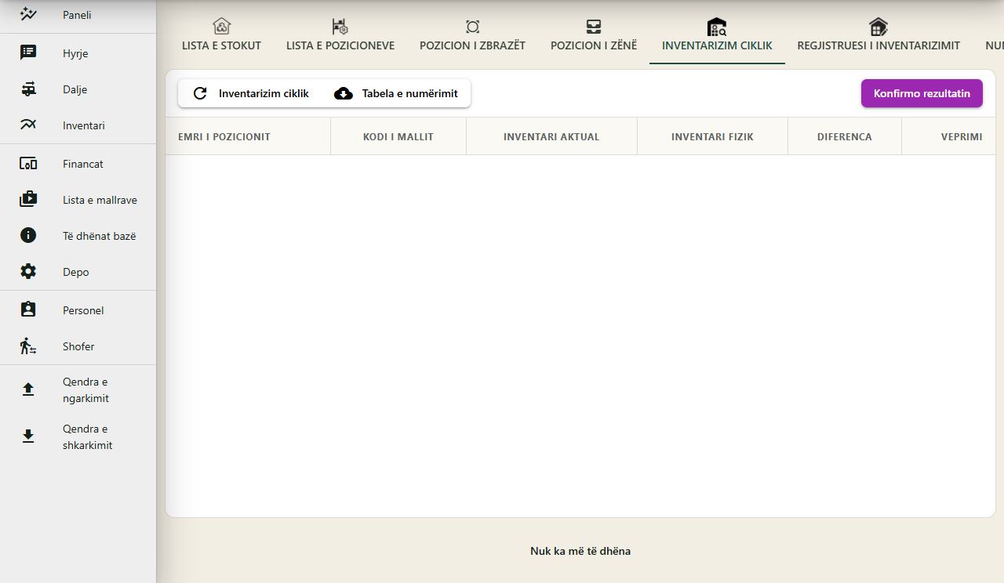This screenshot has width=1004, height=583.
Task: Click the Qendra e ngarkimit upload icon
Action: [28, 389]
